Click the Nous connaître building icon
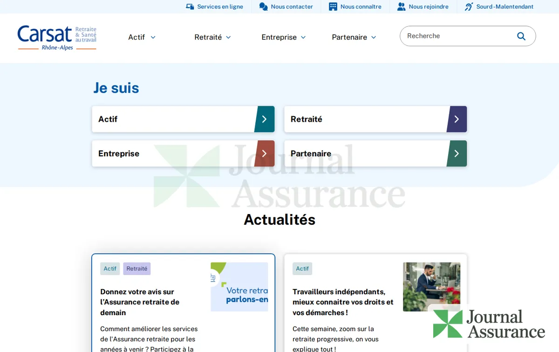 (x=333, y=7)
